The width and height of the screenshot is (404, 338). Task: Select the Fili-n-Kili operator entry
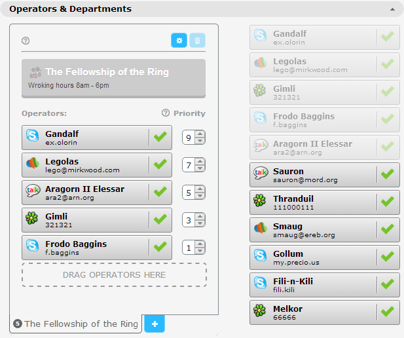[x=313, y=284]
